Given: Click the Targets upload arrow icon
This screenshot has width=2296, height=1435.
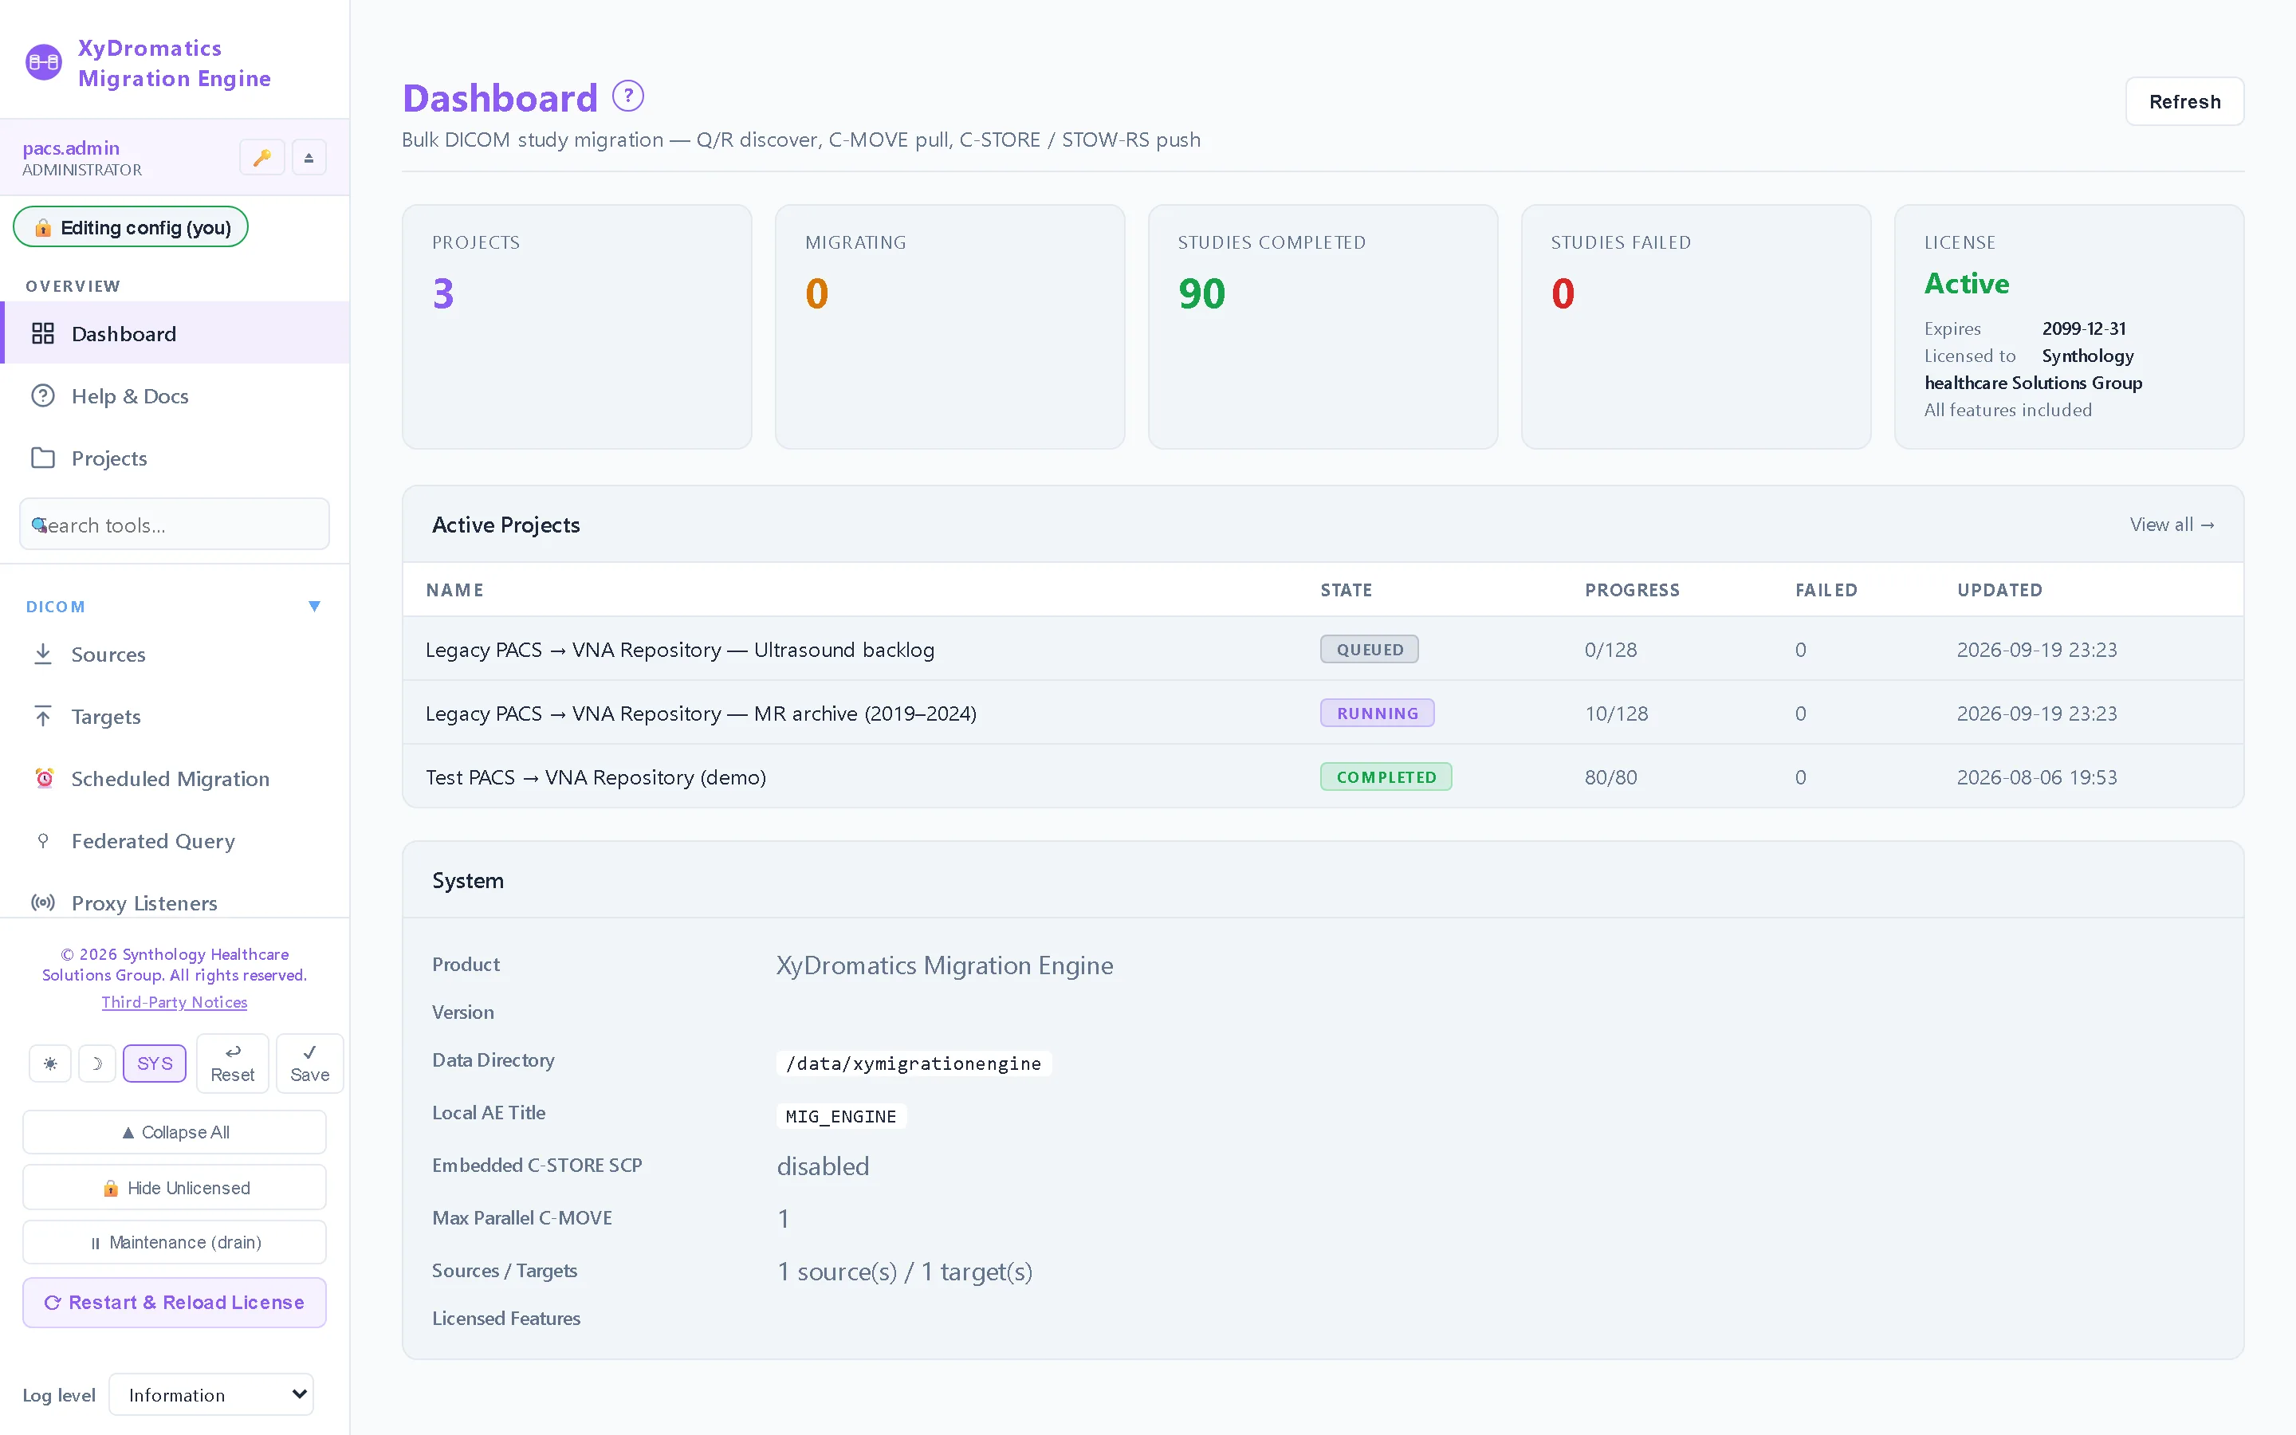Looking at the screenshot, I should coord(43,716).
